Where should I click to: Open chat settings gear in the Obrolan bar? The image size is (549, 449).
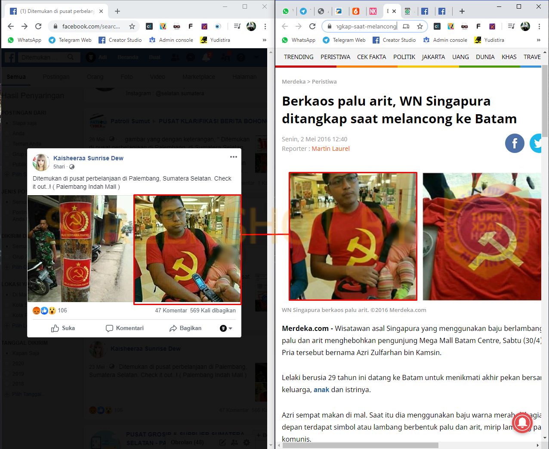pos(247,442)
